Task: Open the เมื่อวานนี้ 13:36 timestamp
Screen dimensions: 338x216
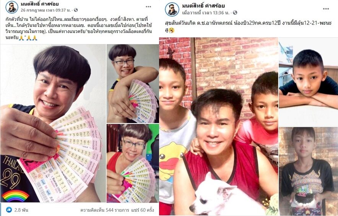Action: pos(206,13)
